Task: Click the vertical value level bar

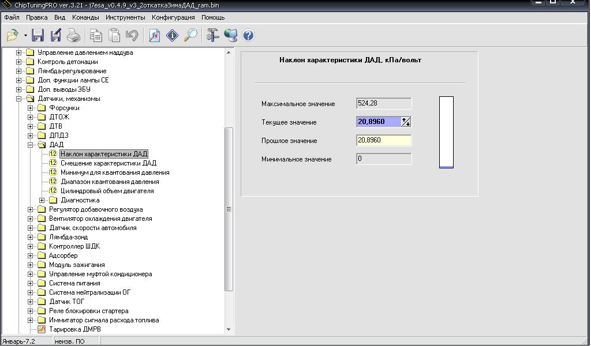Action: [446, 132]
